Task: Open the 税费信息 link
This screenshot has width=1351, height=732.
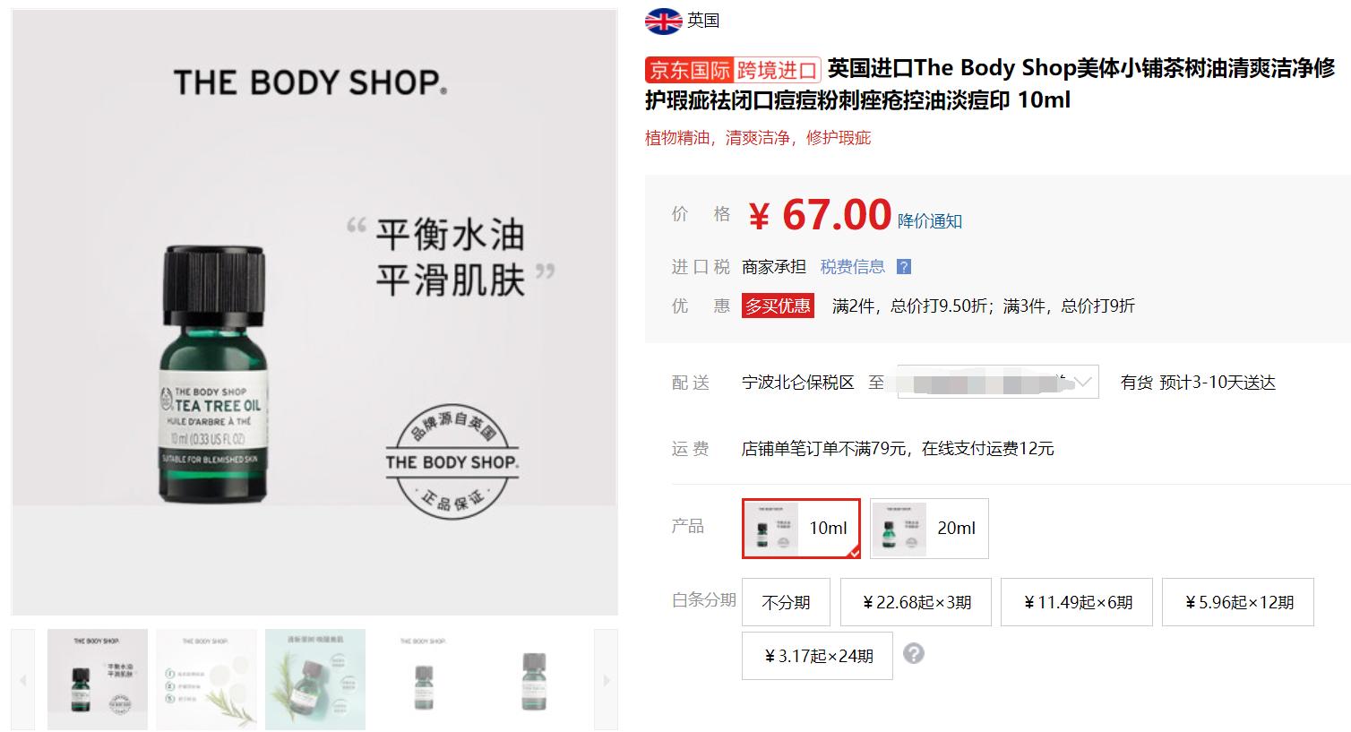Action: pyautogui.click(x=853, y=267)
